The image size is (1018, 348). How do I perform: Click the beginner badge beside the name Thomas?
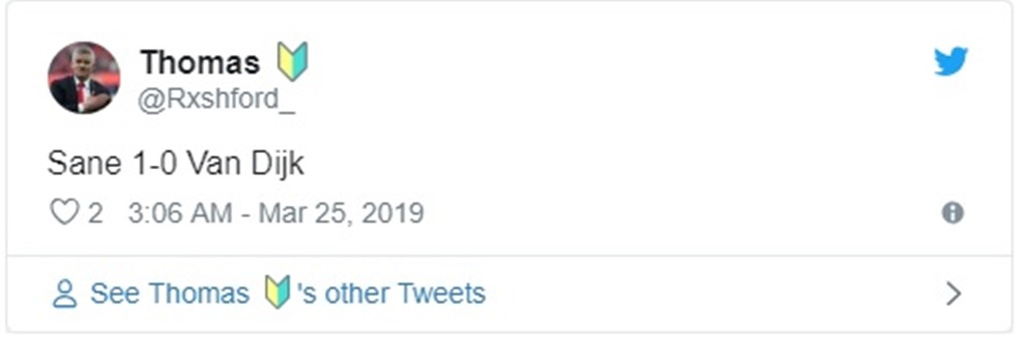pos(293,62)
